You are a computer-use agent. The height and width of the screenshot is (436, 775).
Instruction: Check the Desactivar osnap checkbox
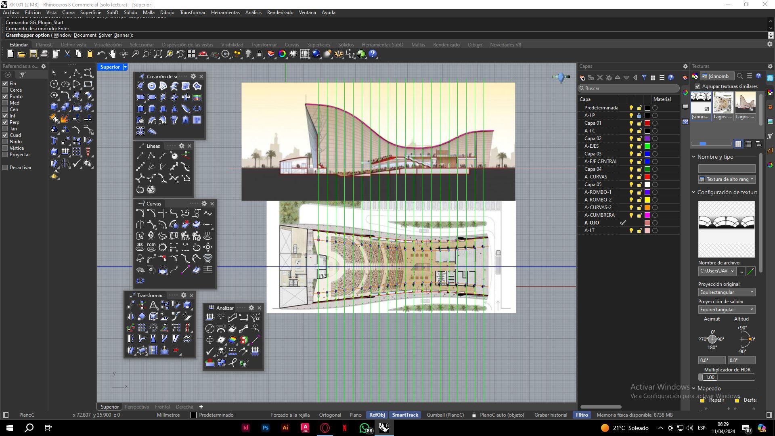pyautogui.click(x=5, y=168)
